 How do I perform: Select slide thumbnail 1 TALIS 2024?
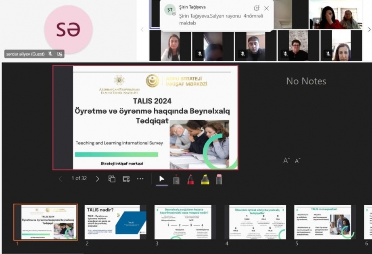(46, 222)
